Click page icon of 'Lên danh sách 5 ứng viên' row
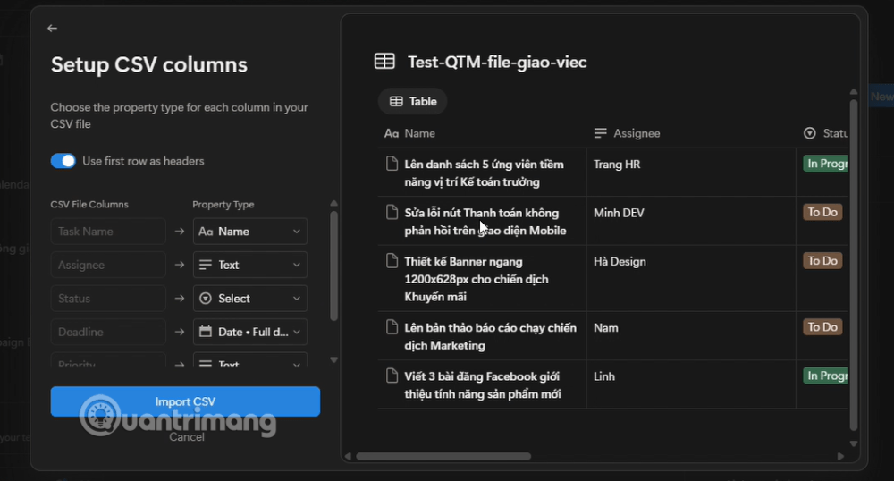Viewport: 894px width, 481px height. (392, 164)
